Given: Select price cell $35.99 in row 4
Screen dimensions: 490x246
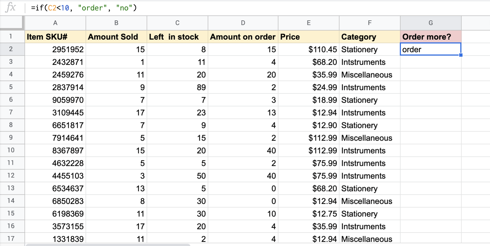Looking at the screenshot, I should pyautogui.click(x=309, y=75).
